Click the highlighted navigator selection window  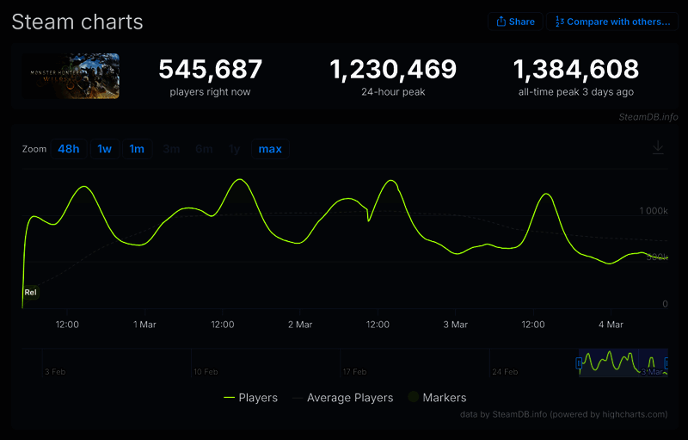tap(623, 362)
